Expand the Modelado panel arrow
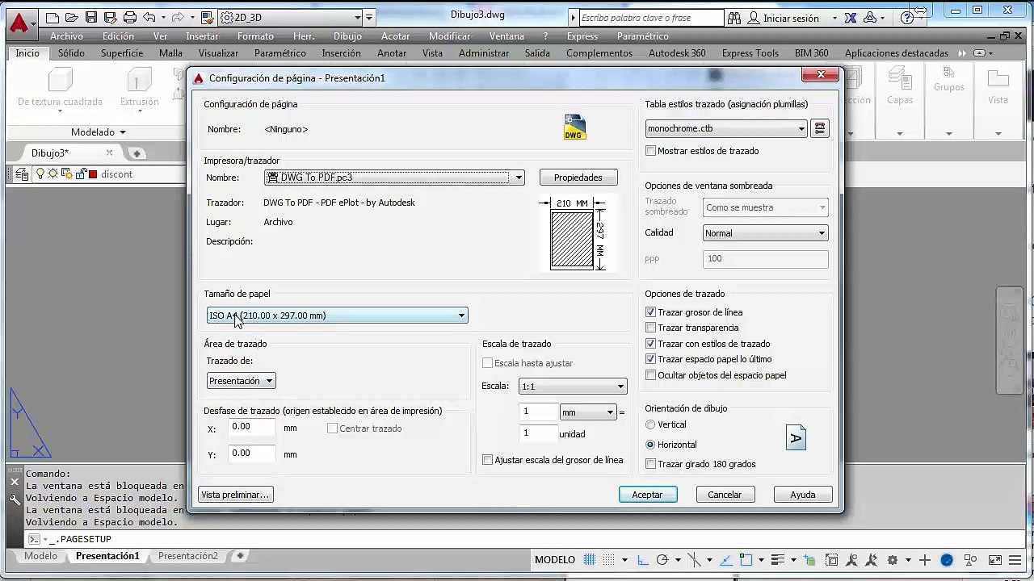 [123, 132]
